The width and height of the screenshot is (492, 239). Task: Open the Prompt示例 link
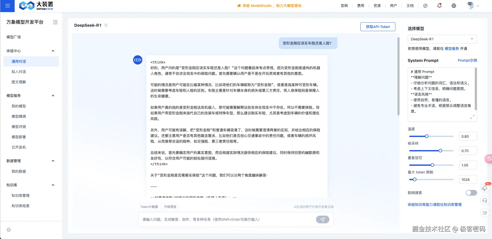click(x=467, y=60)
